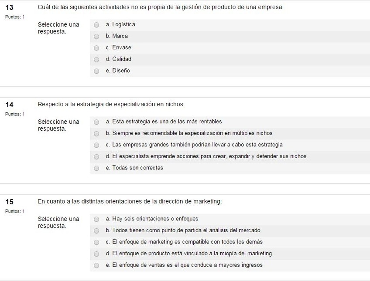The width and height of the screenshot is (370, 281).
Task: Select 'Esta estrategia es una de las más rentables'
Action: tap(96, 122)
